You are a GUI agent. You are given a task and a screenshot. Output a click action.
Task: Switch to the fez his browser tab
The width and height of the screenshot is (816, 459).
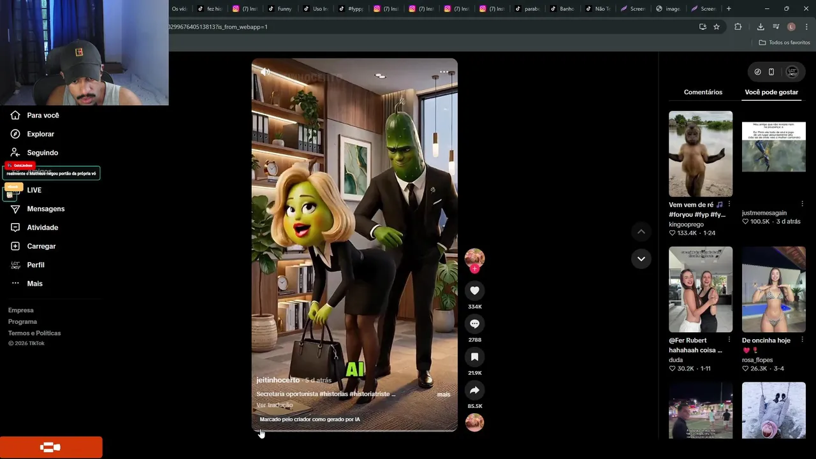[209, 9]
